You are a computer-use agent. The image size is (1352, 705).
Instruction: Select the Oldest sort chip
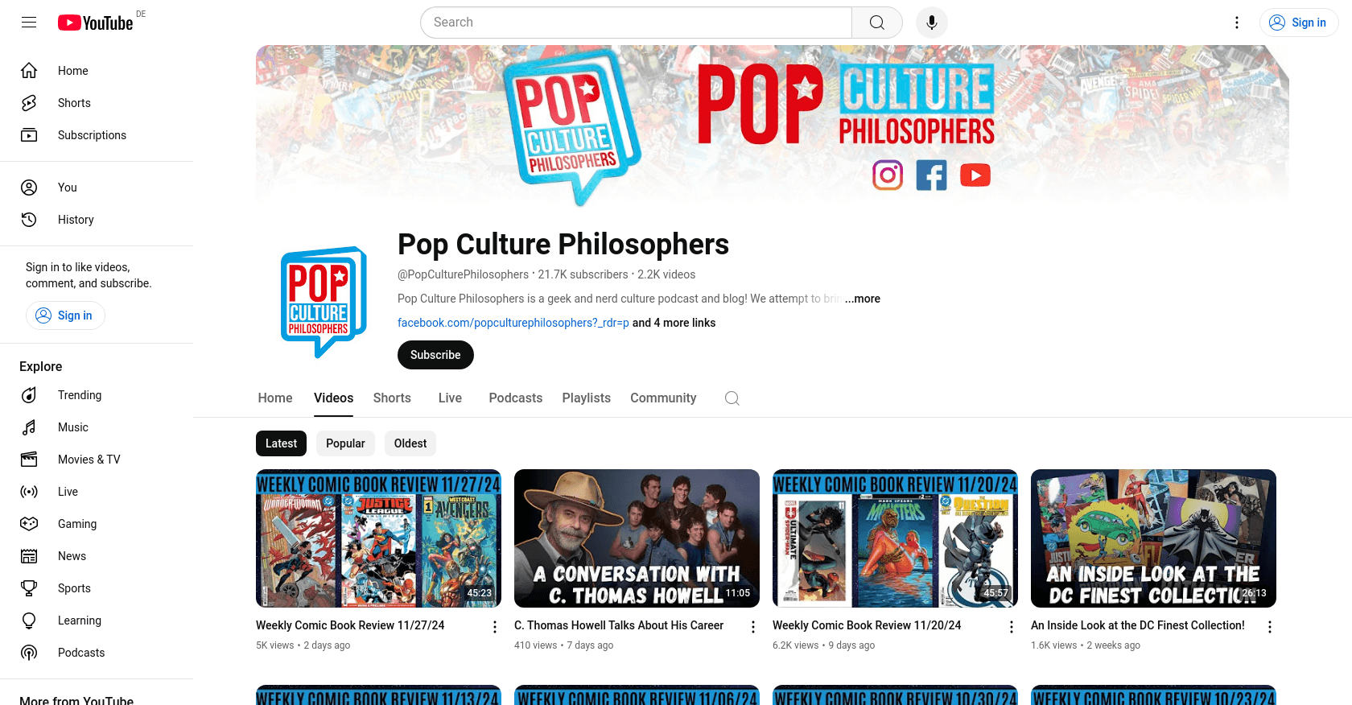click(x=410, y=443)
